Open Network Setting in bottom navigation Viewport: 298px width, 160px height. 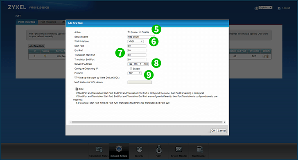119,151
